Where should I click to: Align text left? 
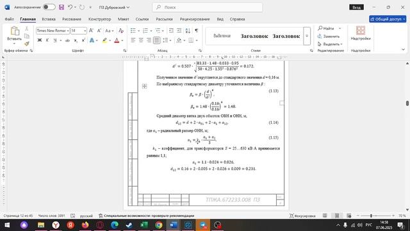click(x=133, y=40)
